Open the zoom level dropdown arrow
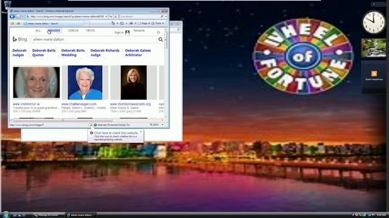 (162, 125)
